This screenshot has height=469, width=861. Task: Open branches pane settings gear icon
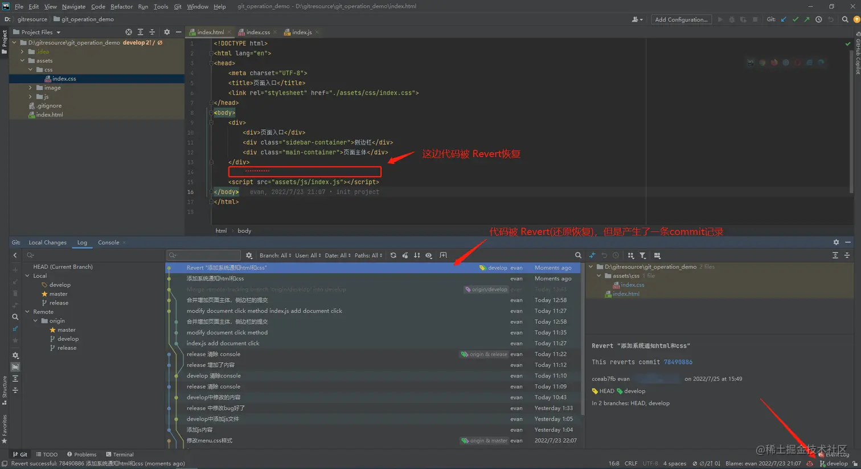coord(15,355)
